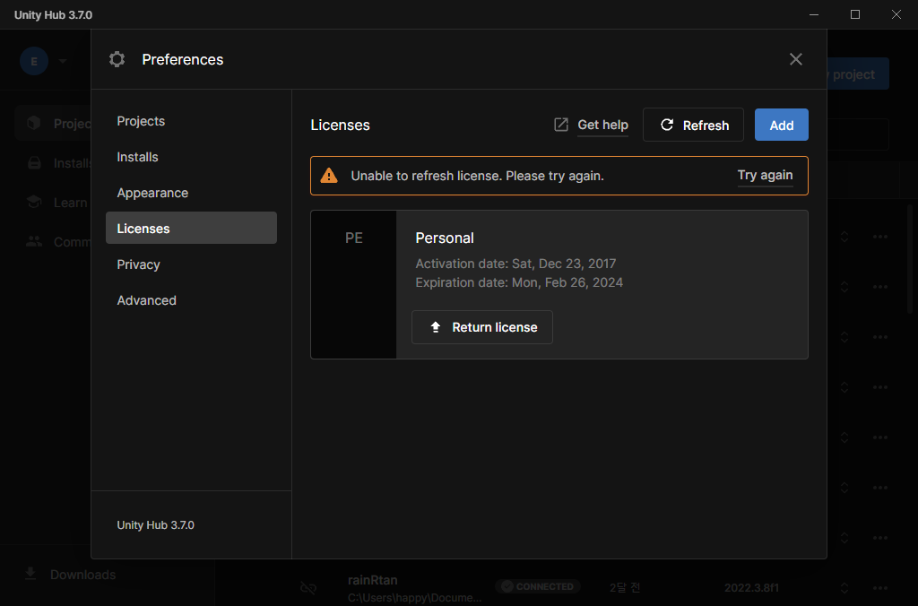Close the Preferences dialog
This screenshot has width=918, height=606.
[796, 59]
